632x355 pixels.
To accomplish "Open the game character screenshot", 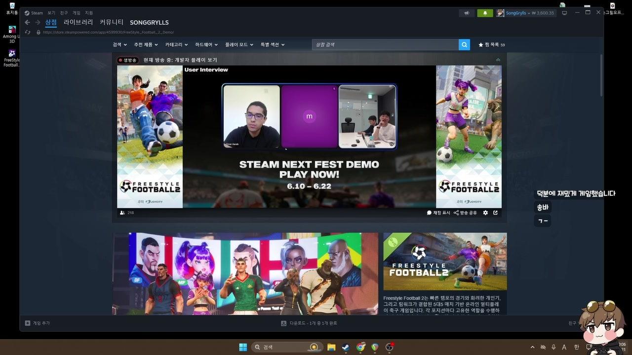I will [245, 274].
